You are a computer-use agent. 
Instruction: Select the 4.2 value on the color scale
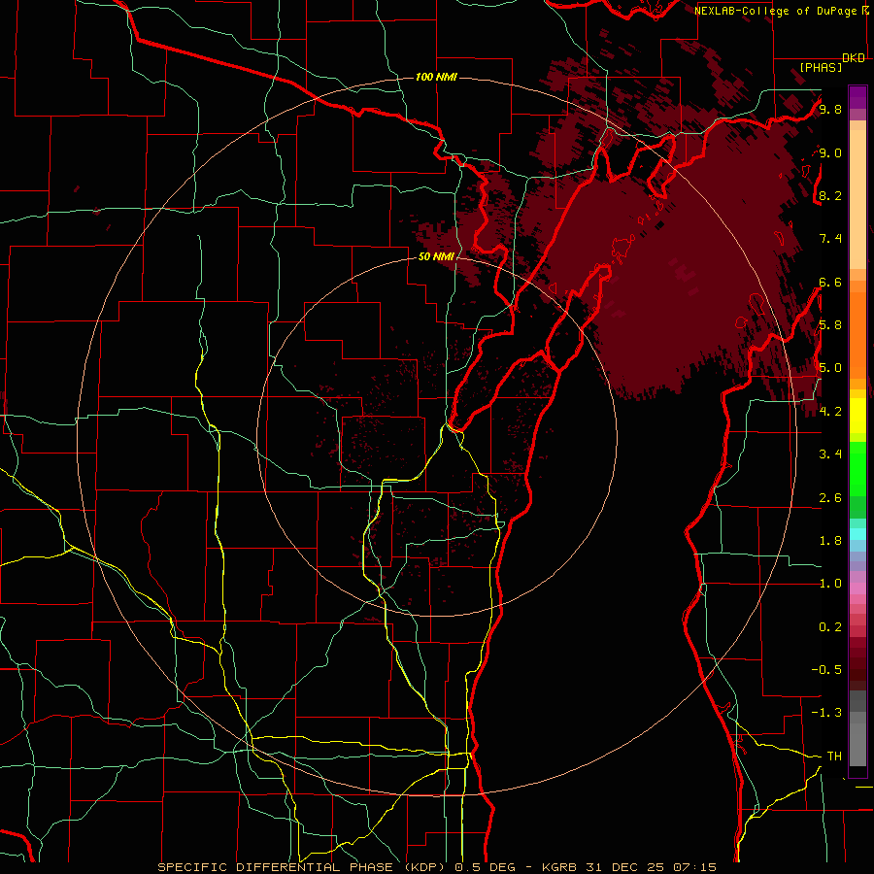pos(830,412)
